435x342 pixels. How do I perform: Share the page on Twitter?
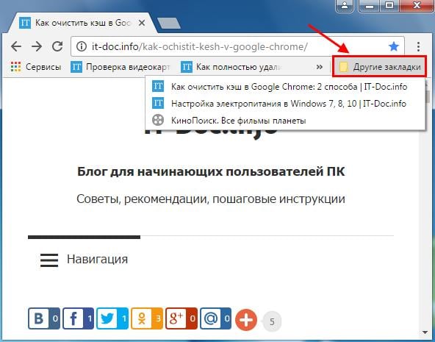[x=112, y=318]
